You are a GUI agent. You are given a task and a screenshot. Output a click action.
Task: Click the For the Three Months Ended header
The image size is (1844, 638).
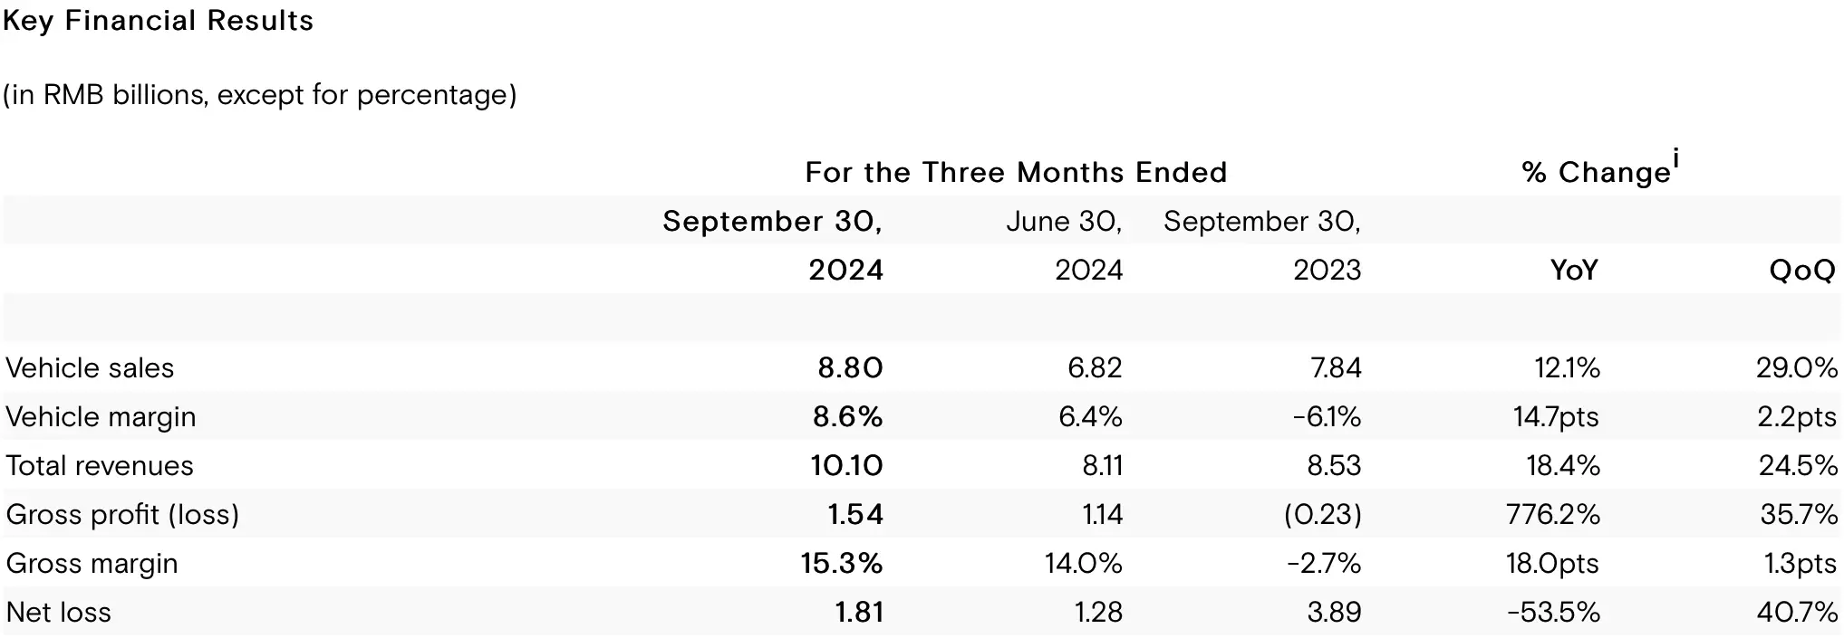coord(1016,172)
